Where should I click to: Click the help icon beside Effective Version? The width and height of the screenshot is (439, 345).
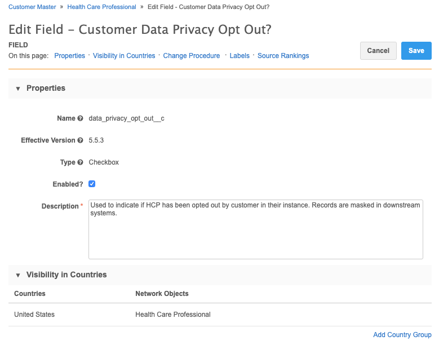[81, 140]
